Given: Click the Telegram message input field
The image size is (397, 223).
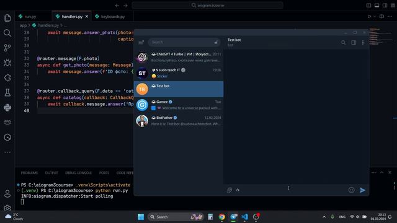Looking at the screenshot, I should [290, 190].
